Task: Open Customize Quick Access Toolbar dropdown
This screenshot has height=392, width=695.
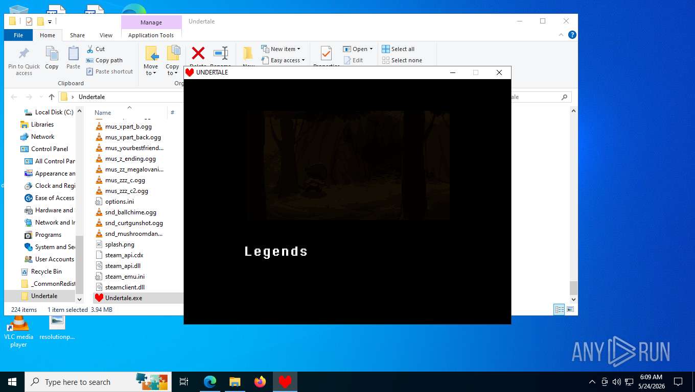Action: click(50, 21)
